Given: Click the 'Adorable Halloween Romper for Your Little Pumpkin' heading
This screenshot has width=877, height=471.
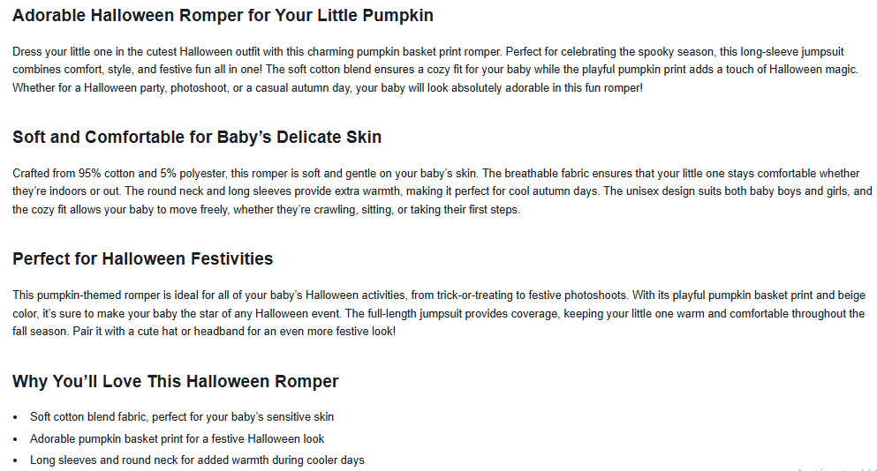Looking at the screenshot, I should pos(223,16).
